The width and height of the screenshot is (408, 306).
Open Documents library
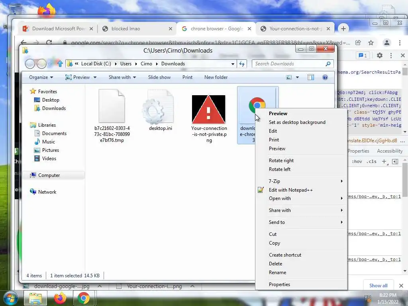(54, 133)
